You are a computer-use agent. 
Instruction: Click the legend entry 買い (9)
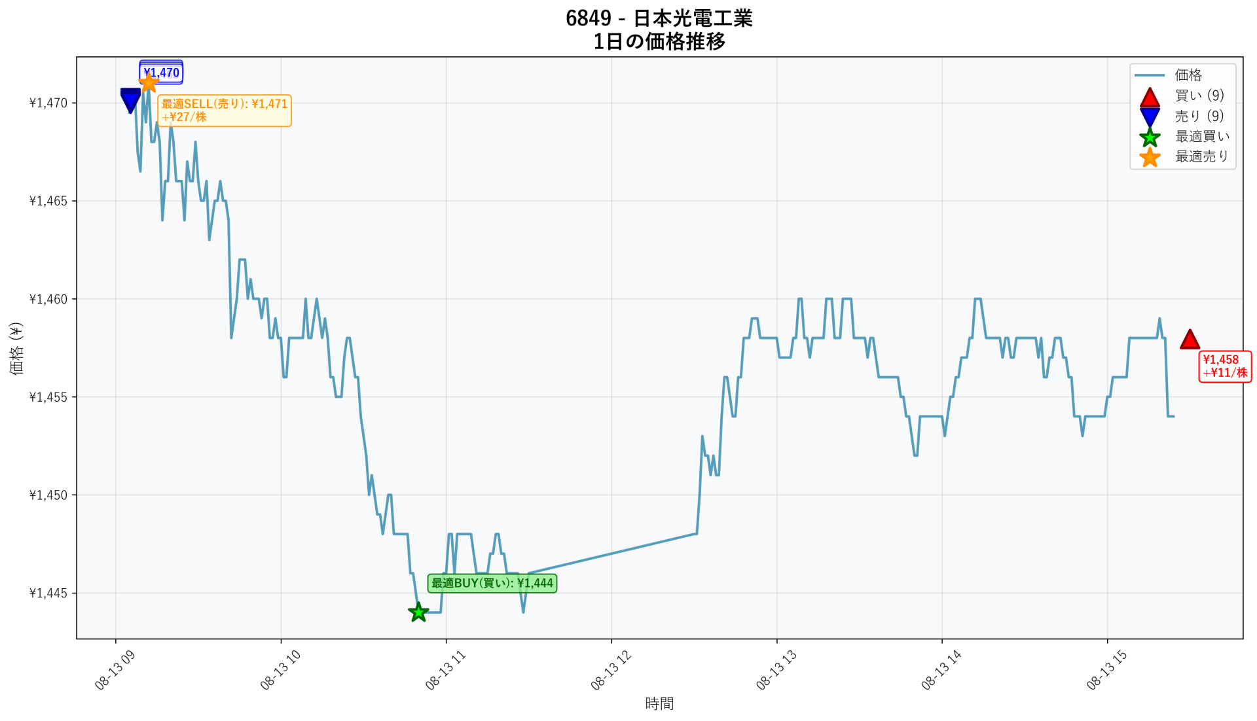pyautogui.click(x=1199, y=96)
